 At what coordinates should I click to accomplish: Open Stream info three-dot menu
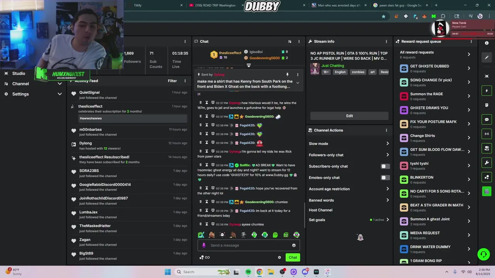[386, 41]
